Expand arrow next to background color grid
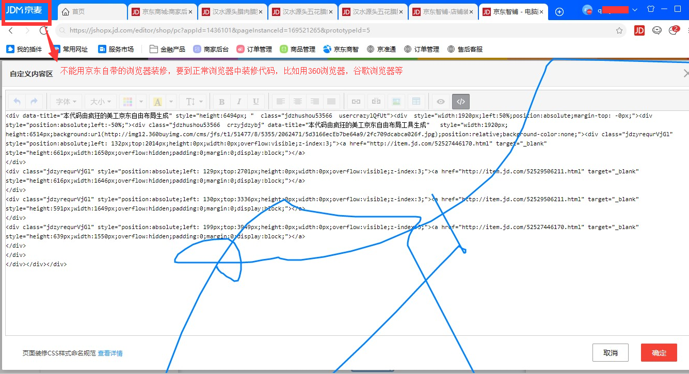The image size is (689, 374). coord(140,102)
